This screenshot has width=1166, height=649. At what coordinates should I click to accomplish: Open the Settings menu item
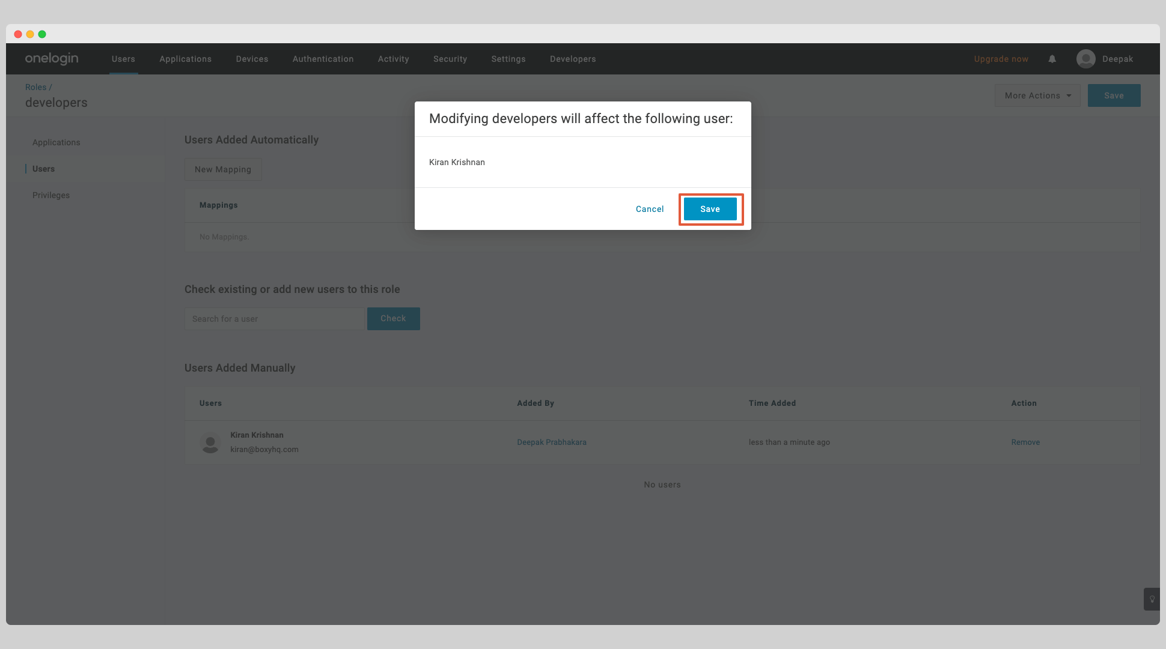pos(508,59)
